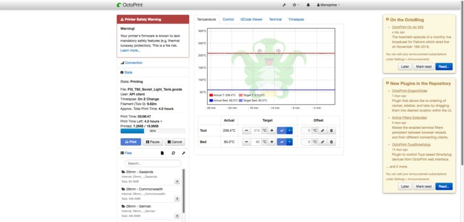
Task: Open the Active Filters Extended link
Action: coord(409,118)
